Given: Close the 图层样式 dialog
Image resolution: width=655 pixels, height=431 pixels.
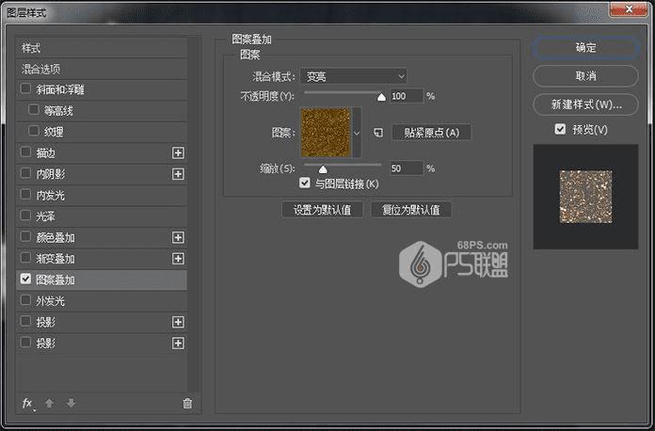Looking at the screenshot, I should tap(629, 9).
